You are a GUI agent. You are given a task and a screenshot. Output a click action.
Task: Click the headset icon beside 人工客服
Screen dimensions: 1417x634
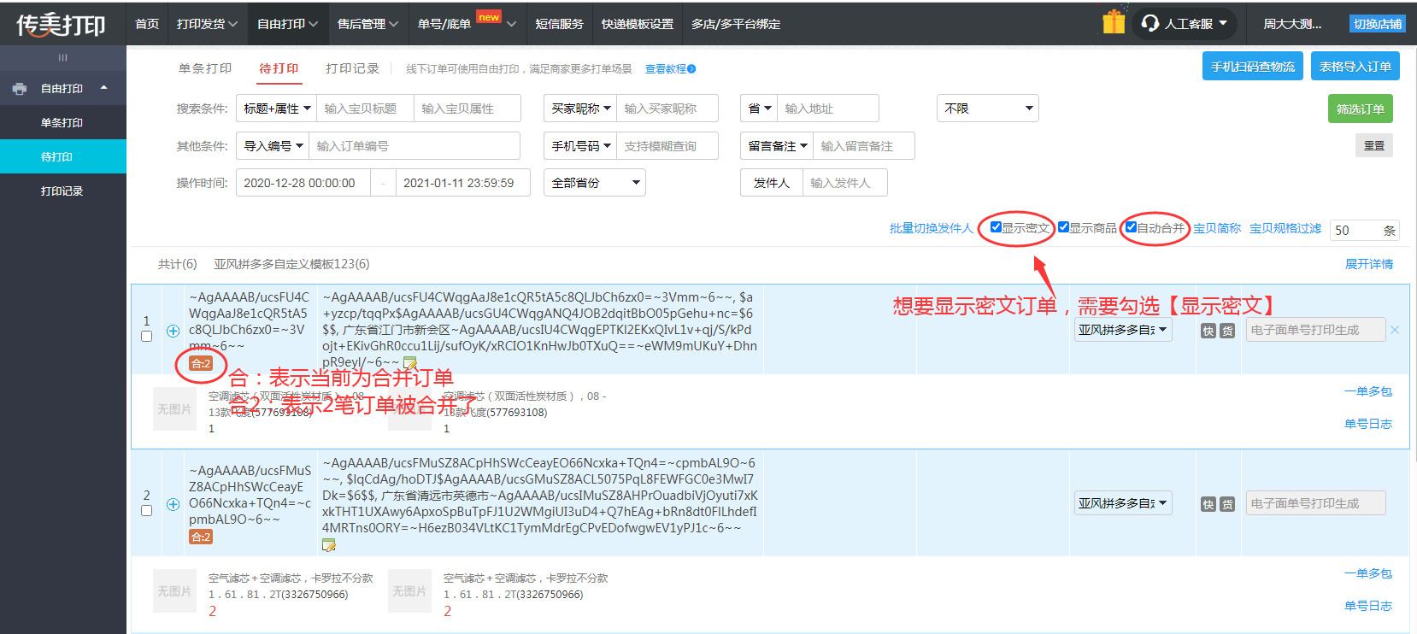click(1150, 23)
